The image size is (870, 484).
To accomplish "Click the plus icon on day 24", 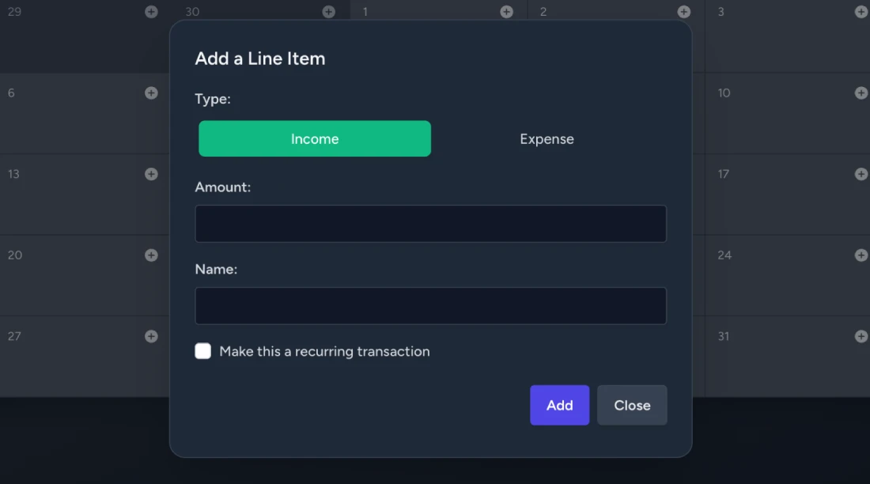I will tap(861, 255).
